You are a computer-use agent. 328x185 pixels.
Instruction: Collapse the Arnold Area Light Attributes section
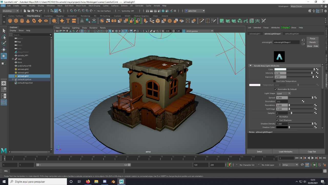click(x=250, y=65)
